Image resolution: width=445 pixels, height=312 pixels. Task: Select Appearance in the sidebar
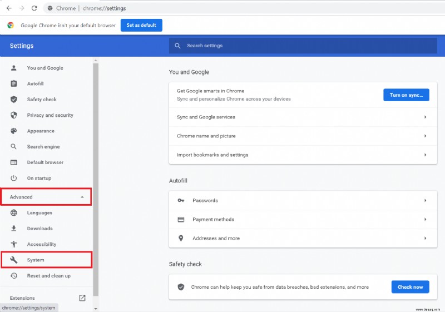click(x=41, y=131)
